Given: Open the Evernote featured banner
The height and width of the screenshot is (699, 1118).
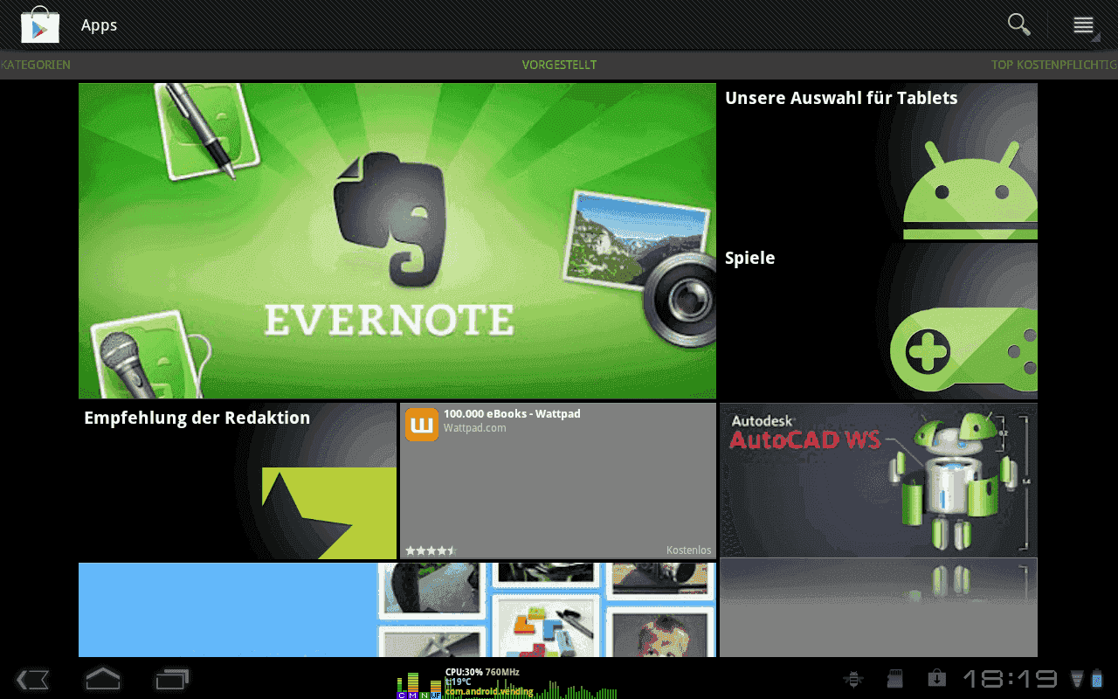Looking at the screenshot, I should 397,241.
